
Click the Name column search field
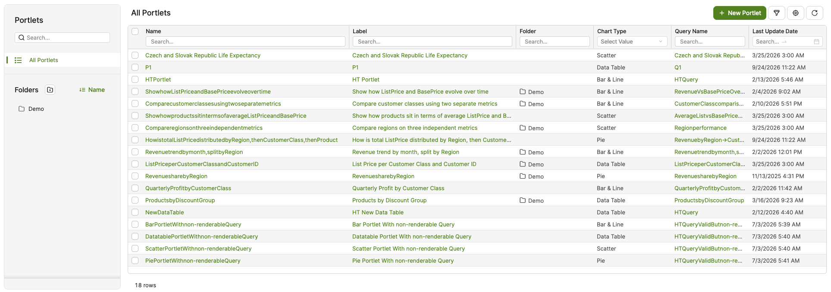point(245,41)
